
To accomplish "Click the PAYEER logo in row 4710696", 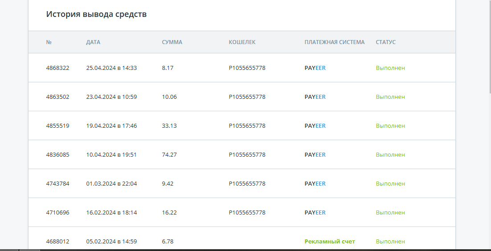I will point(315,213).
